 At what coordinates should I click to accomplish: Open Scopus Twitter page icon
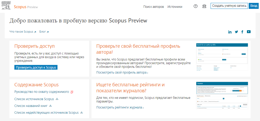click(236, 32)
